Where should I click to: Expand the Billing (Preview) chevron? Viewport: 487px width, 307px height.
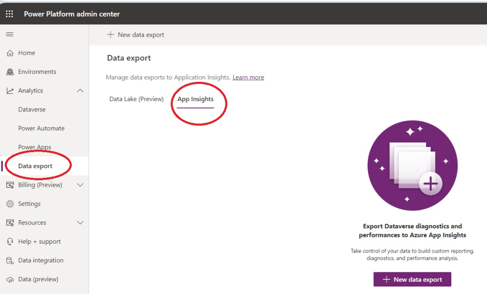(x=80, y=185)
